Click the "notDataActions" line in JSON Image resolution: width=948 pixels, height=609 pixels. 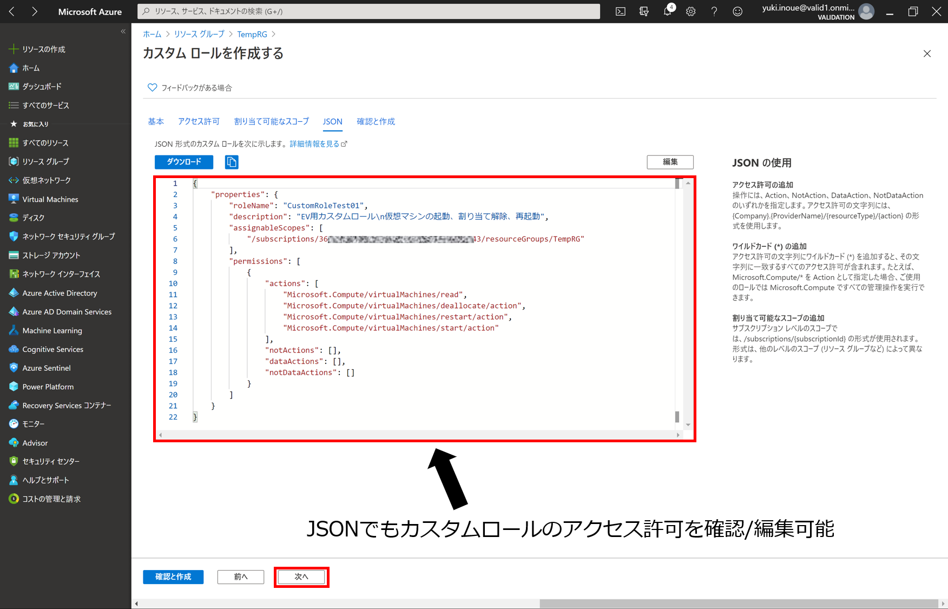pyautogui.click(x=310, y=373)
